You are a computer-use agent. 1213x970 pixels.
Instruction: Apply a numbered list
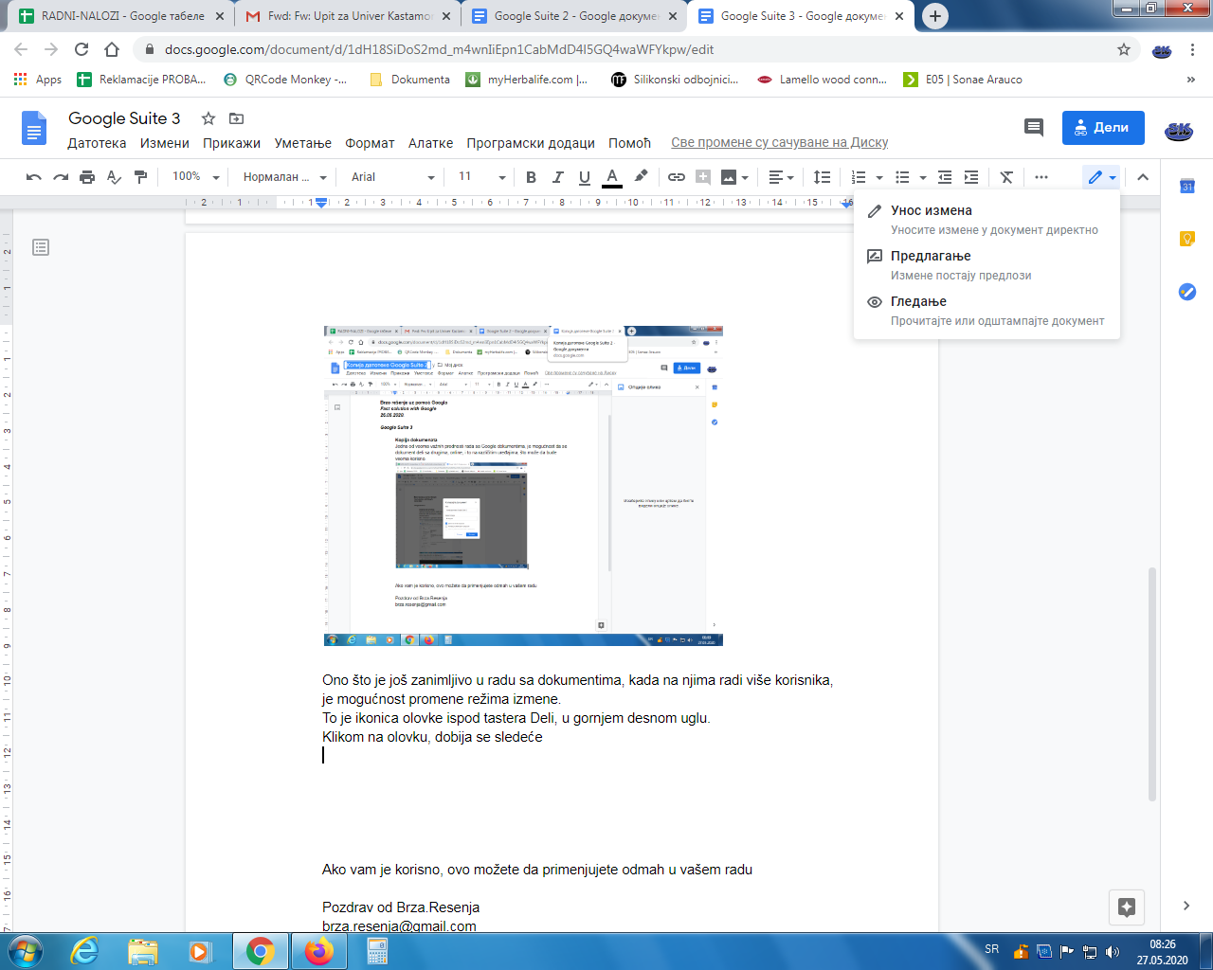[859, 177]
